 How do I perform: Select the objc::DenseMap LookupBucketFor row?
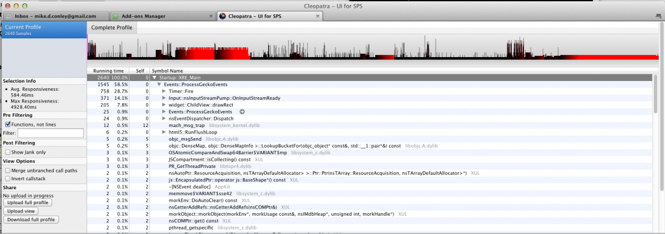click(370, 146)
